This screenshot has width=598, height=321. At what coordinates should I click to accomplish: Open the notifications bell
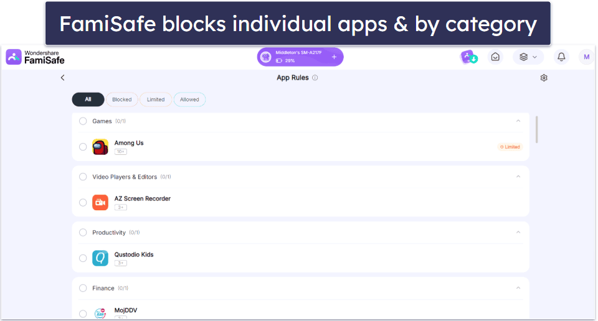(561, 57)
